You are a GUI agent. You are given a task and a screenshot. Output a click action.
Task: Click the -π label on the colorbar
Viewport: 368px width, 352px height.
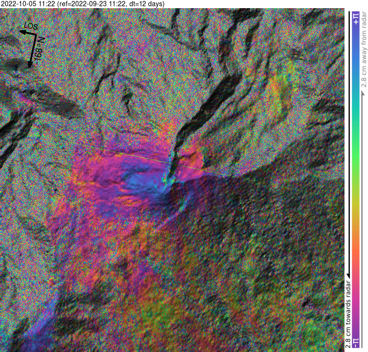point(356,343)
